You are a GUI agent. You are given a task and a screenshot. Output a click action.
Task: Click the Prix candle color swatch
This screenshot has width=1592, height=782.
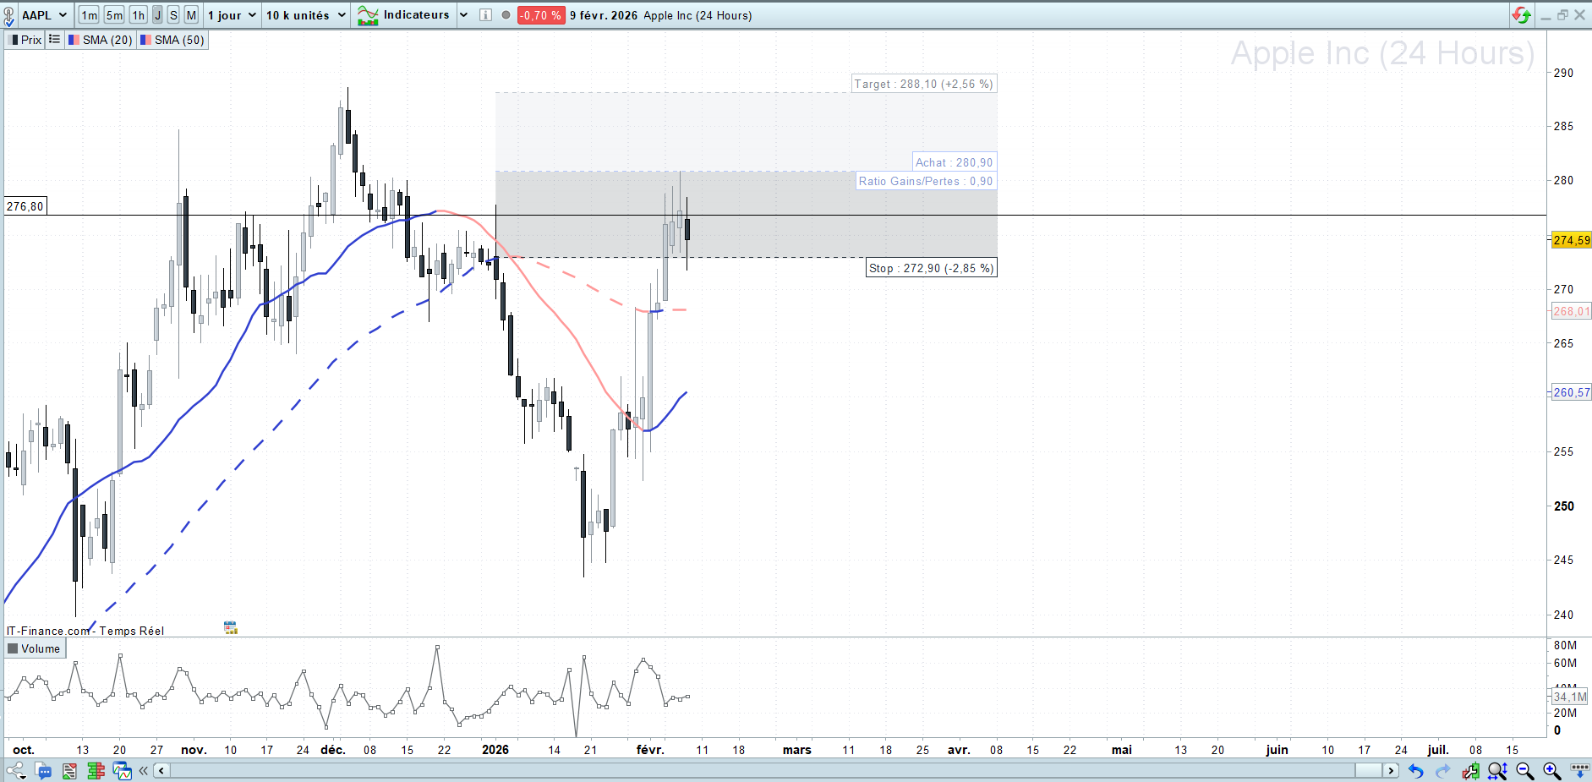(x=13, y=40)
